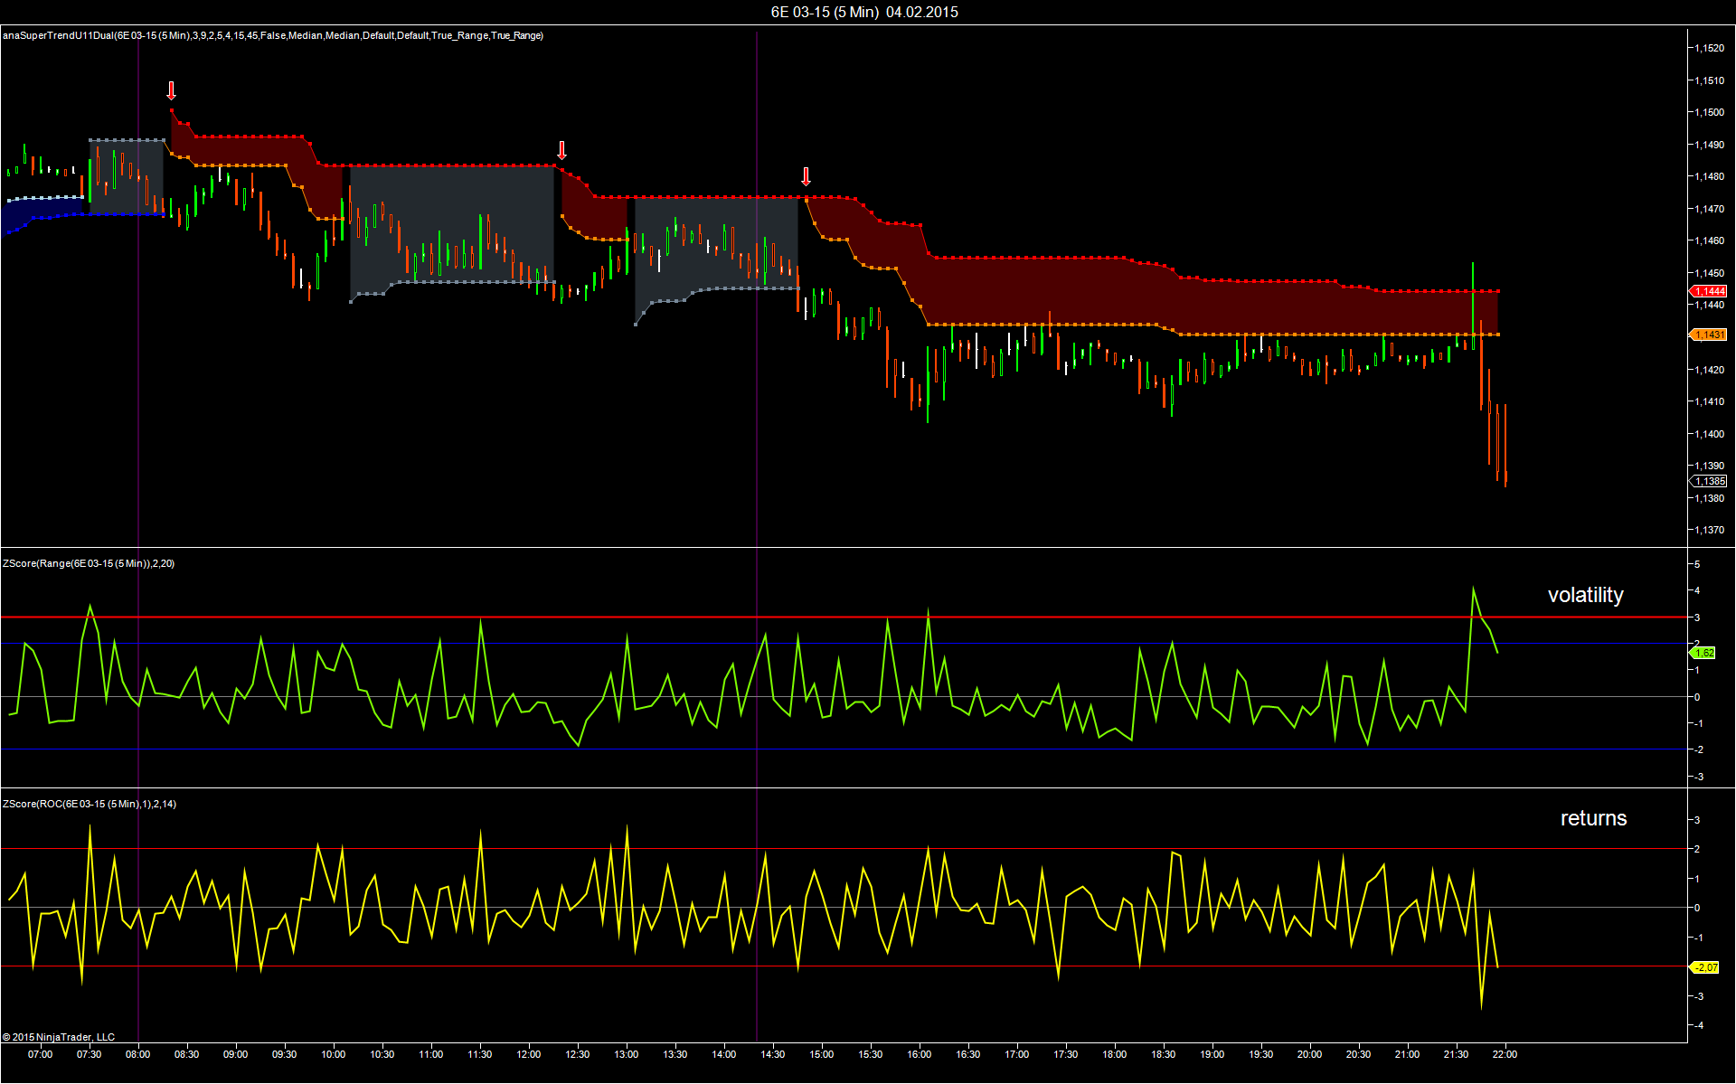Viewport: 1736px width, 1084px height.
Task: Click the green 1.62 volatility value marker
Action: tap(1703, 653)
